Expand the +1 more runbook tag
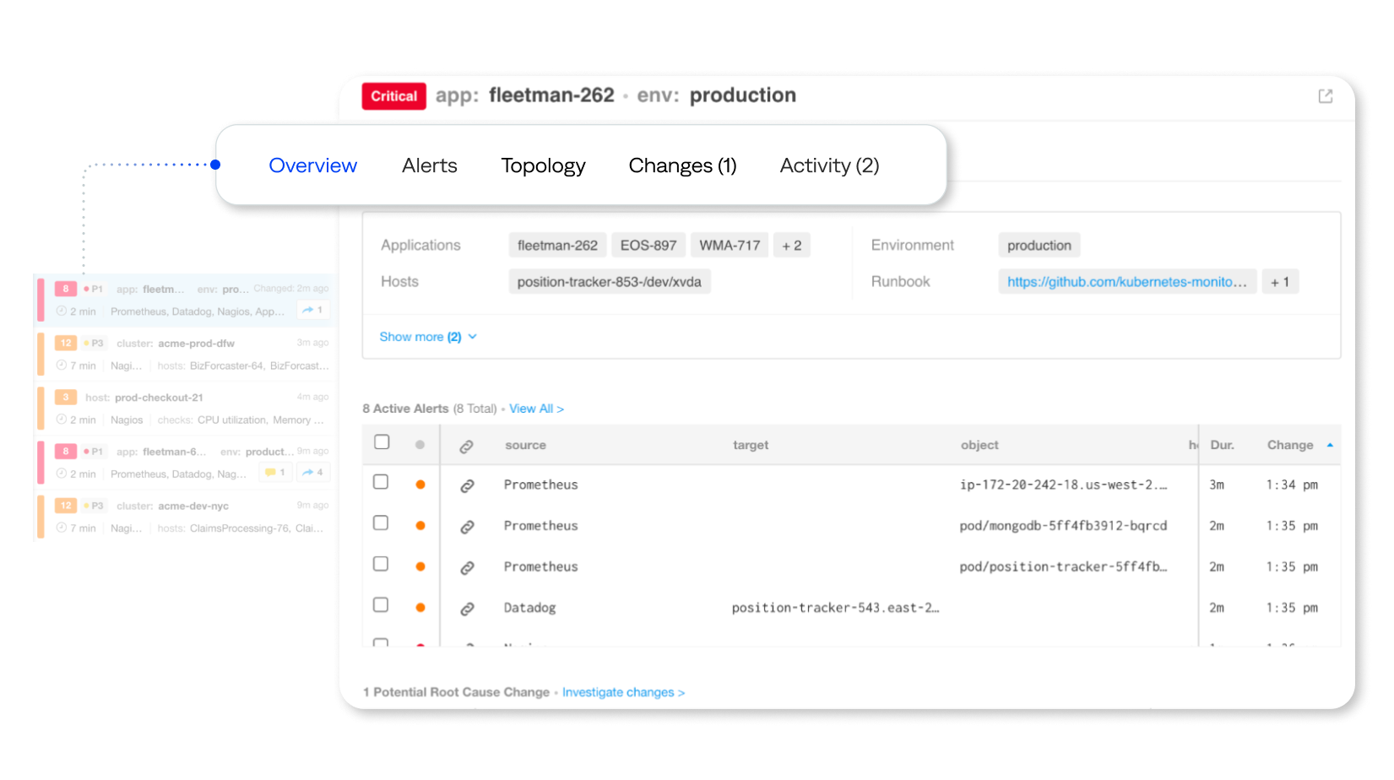This screenshot has height=780, width=1394. click(x=1280, y=282)
